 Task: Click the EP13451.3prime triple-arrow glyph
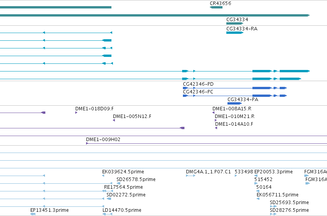coord(33,214)
